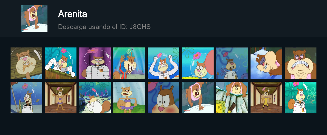
Task: Pick sticker of Sandy's back on the seafloor
Action: 95,98
